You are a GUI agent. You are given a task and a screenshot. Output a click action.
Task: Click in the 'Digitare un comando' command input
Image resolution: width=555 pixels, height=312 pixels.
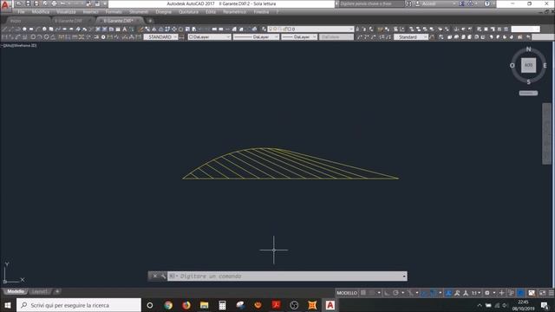tap(285, 276)
